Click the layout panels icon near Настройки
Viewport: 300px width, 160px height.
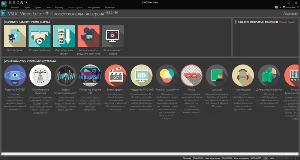tap(276, 7)
